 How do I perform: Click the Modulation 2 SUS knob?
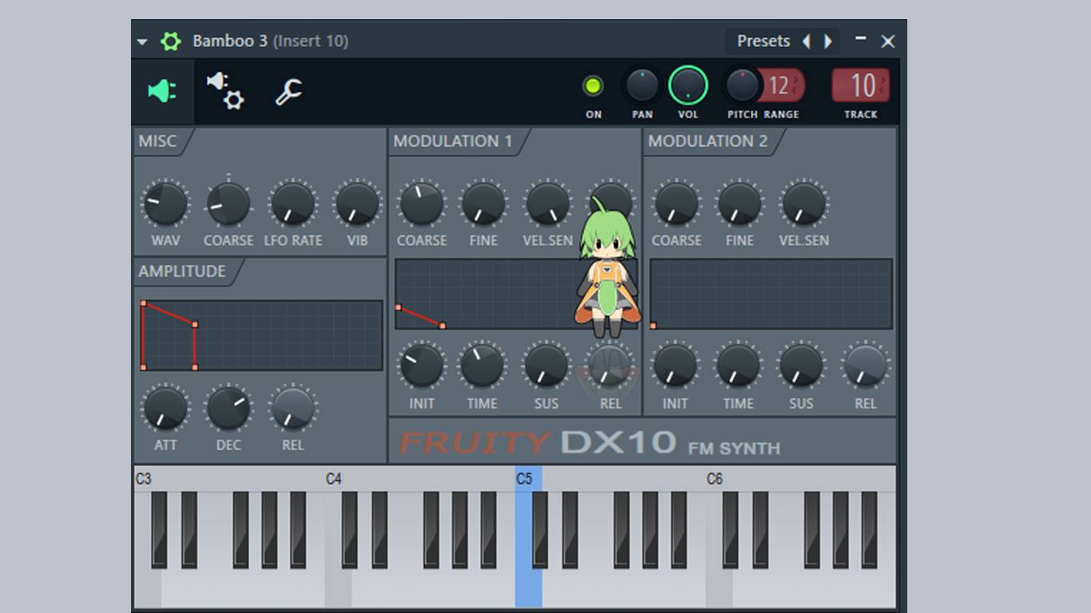801,366
